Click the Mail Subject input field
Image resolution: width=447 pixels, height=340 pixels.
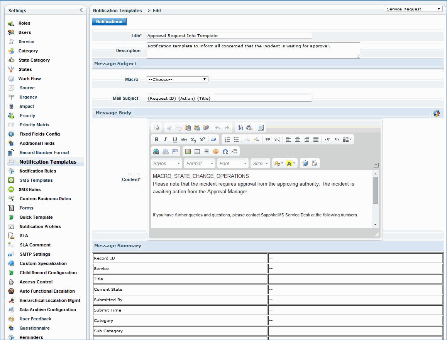tap(229, 98)
